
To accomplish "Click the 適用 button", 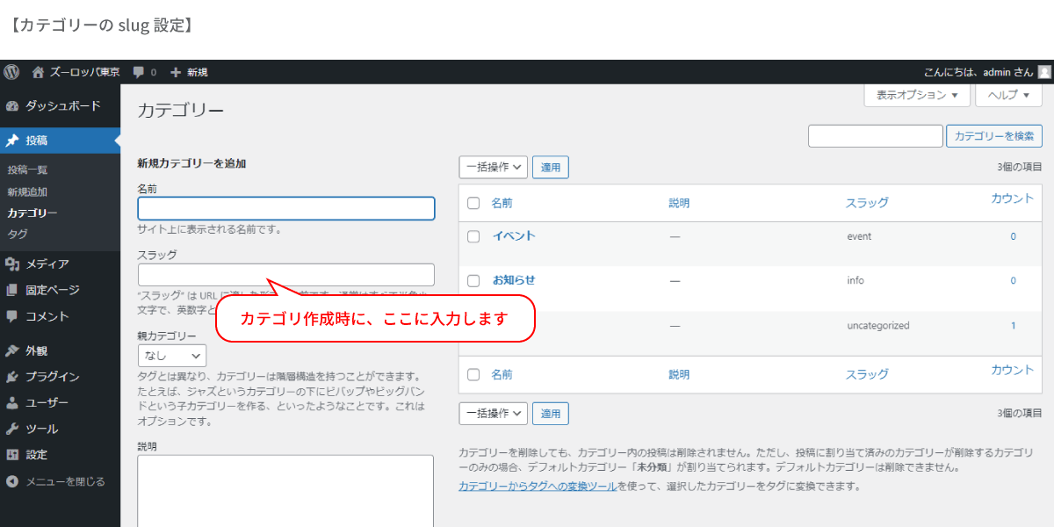I will coord(550,167).
